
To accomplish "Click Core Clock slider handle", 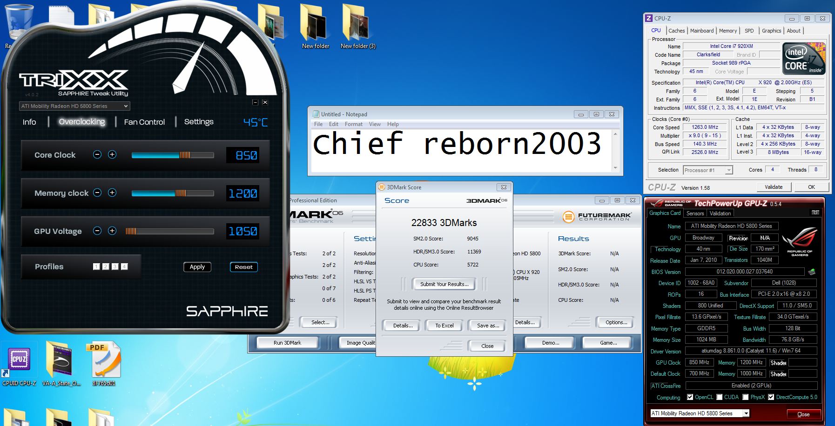I will coord(185,155).
